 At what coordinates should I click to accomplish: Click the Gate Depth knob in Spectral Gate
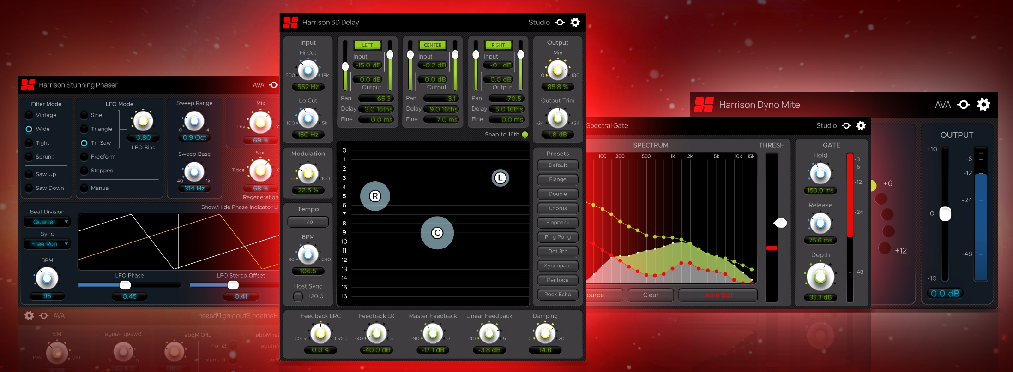coord(820,277)
